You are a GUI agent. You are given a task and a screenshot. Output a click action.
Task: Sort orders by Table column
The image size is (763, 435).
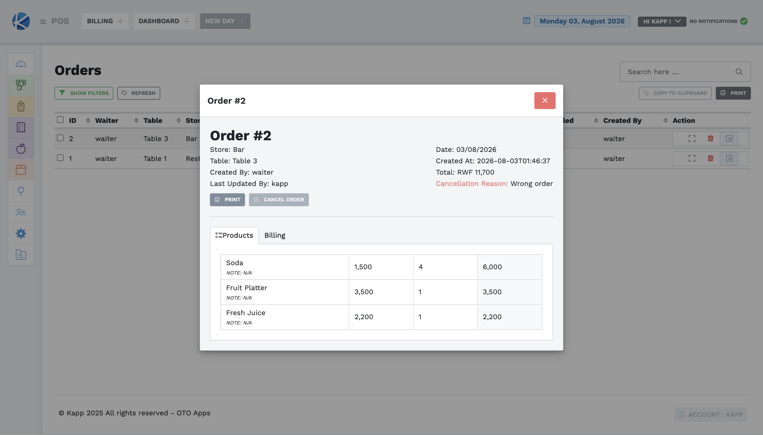pos(178,120)
